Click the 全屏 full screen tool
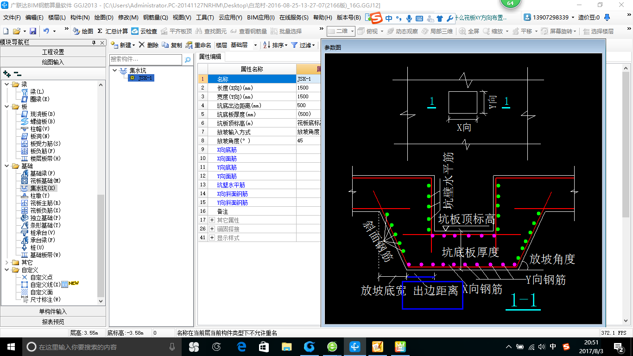The image size is (633, 356). (469, 31)
